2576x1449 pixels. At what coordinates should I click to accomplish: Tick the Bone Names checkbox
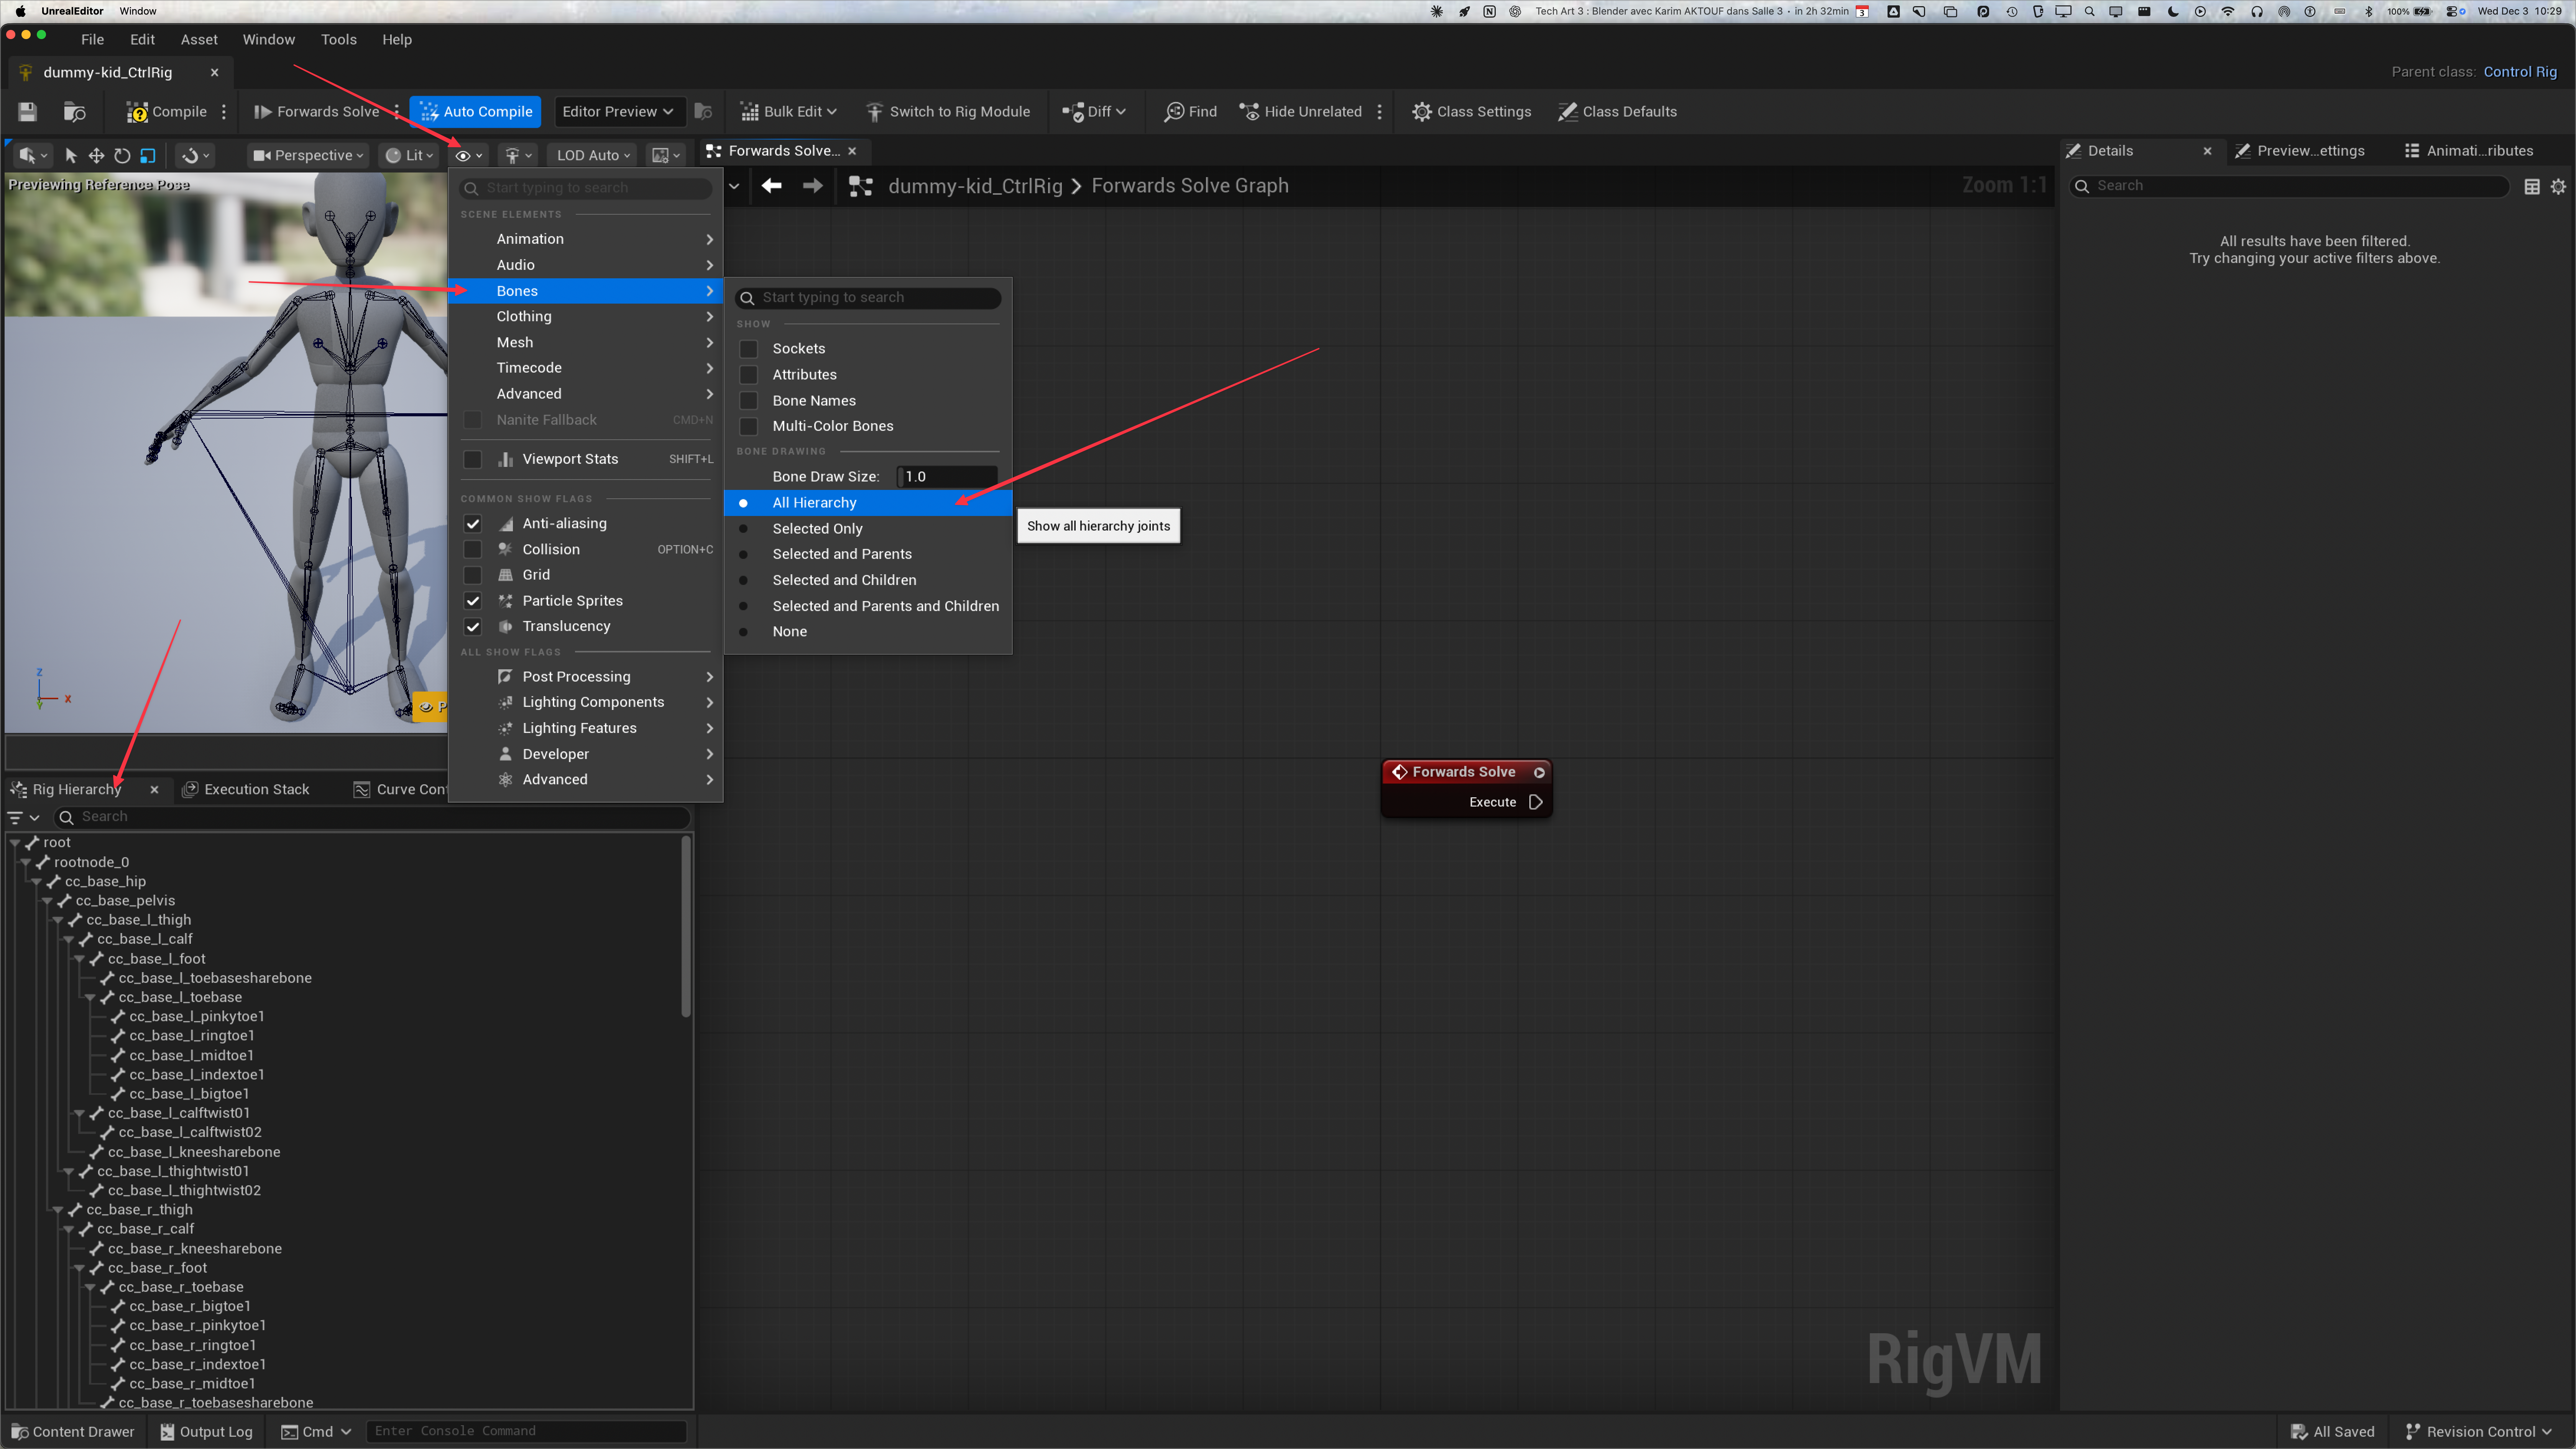click(748, 401)
